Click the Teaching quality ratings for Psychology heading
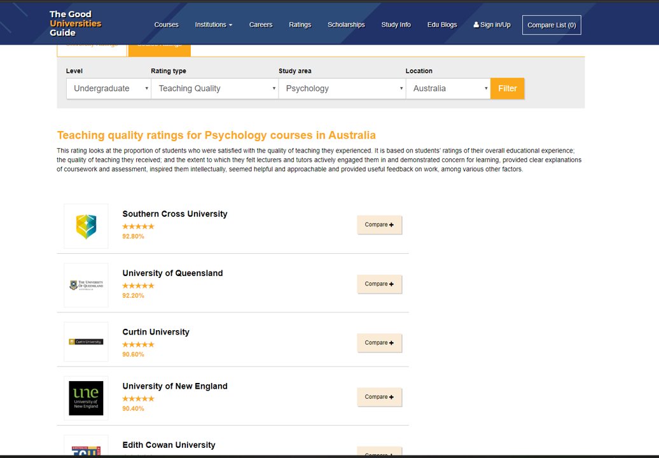This screenshot has height=458, width=659. coord(216,135)
